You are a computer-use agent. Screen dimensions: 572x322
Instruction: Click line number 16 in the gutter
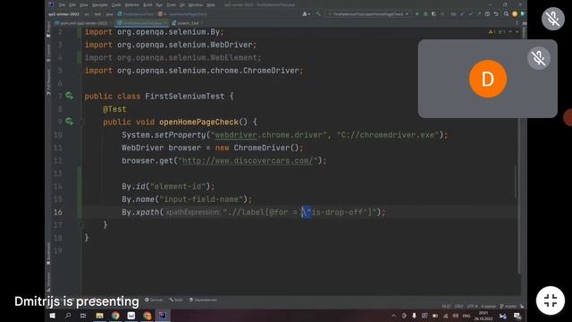point(58,212)
